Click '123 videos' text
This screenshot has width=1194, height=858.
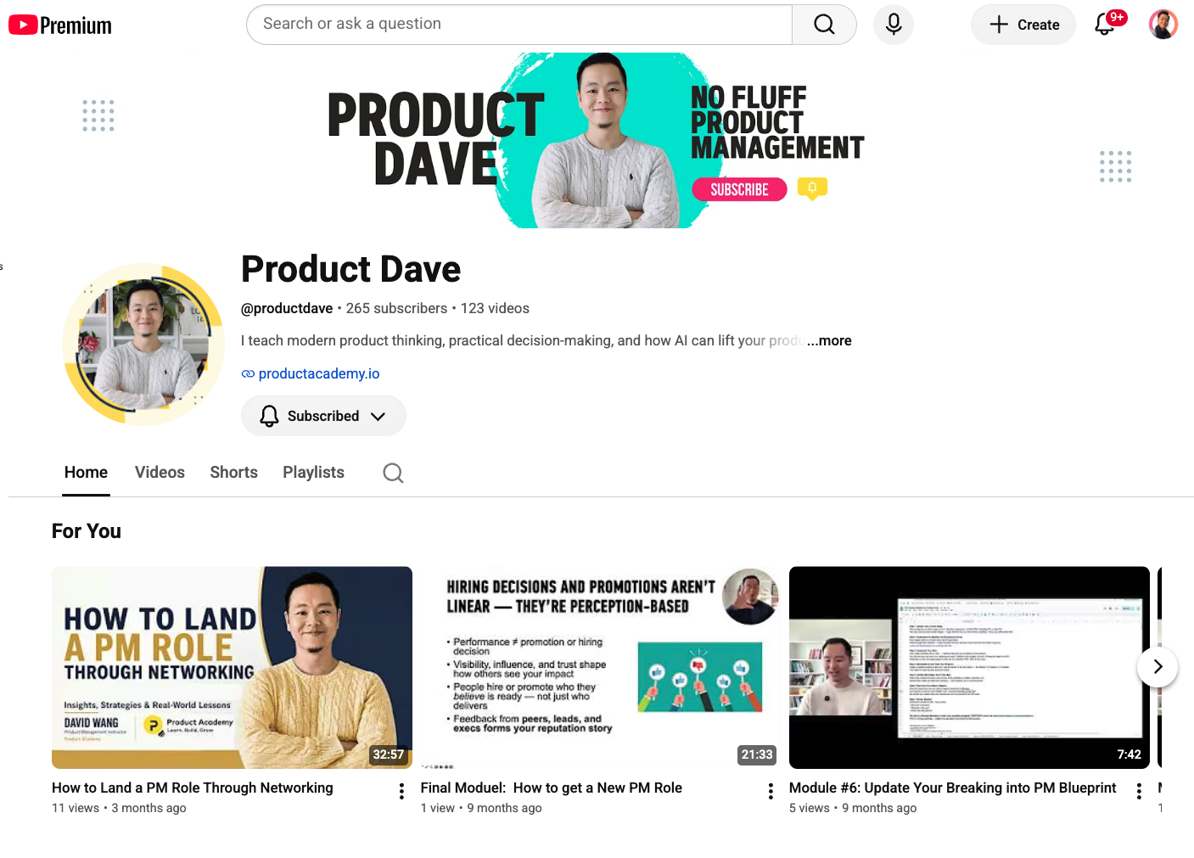[495, 308]
